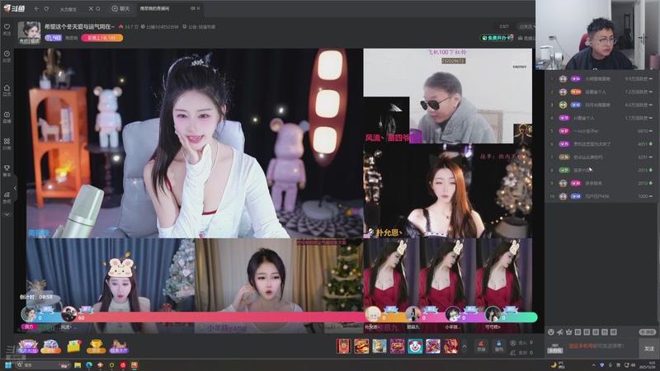660x371 pixels.
Task: Mute the live room tab audio
Action: tap(192, 8)
